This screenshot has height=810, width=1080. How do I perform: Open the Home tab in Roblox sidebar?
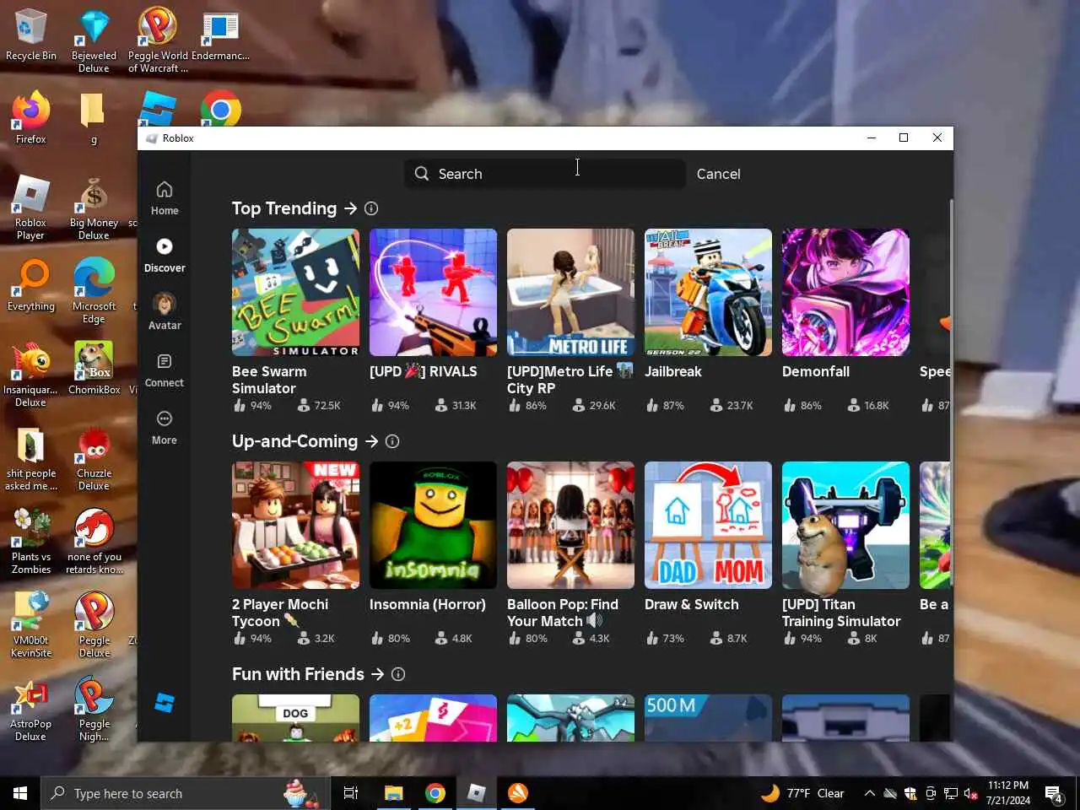tap(165, 198)
